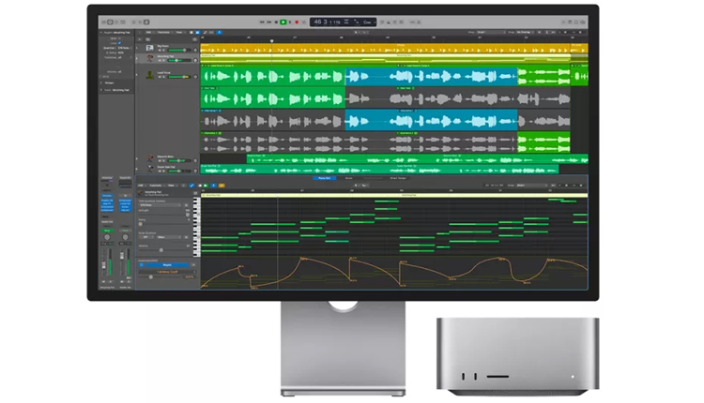The image size is (704, 403).
Task: Click the red Record button in transport
Action: 297,22
